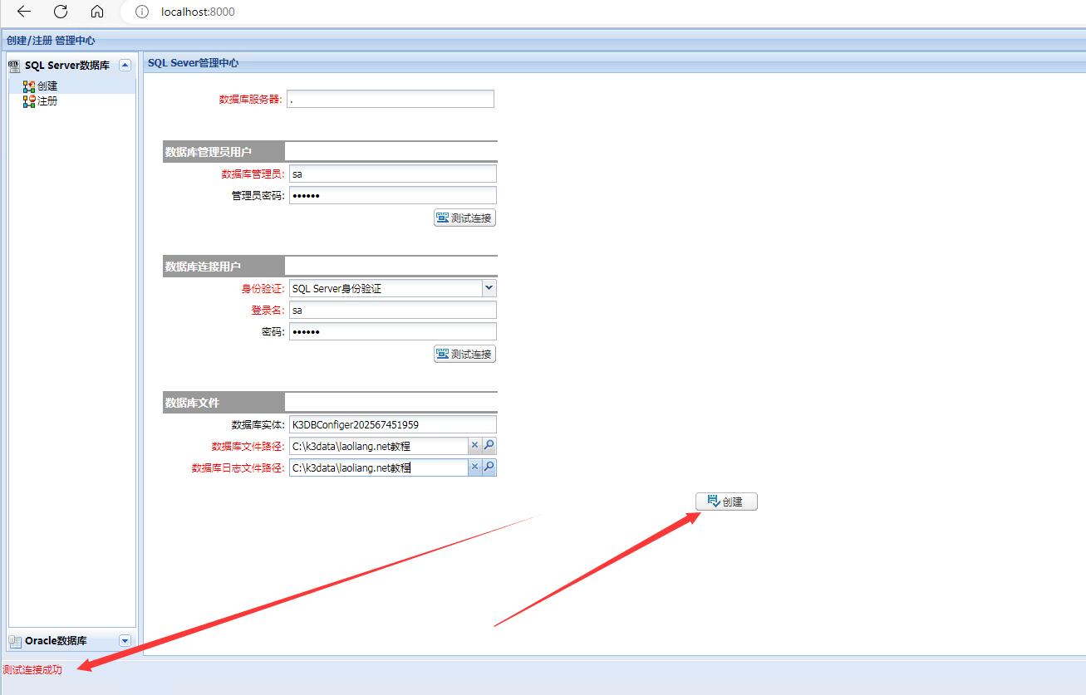Click the 测试连接成功 status message
This screenshot has height=695, width=1086.
pos(32,669)
